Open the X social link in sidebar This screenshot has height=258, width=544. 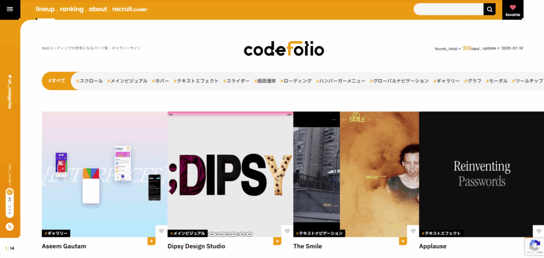click(10, 227)
